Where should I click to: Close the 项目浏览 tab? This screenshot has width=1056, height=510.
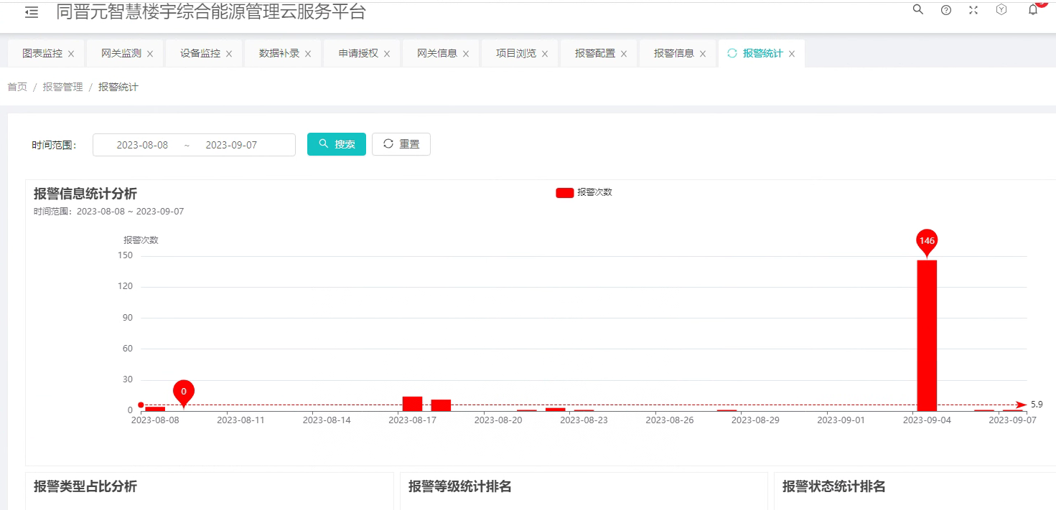point(545,54)
